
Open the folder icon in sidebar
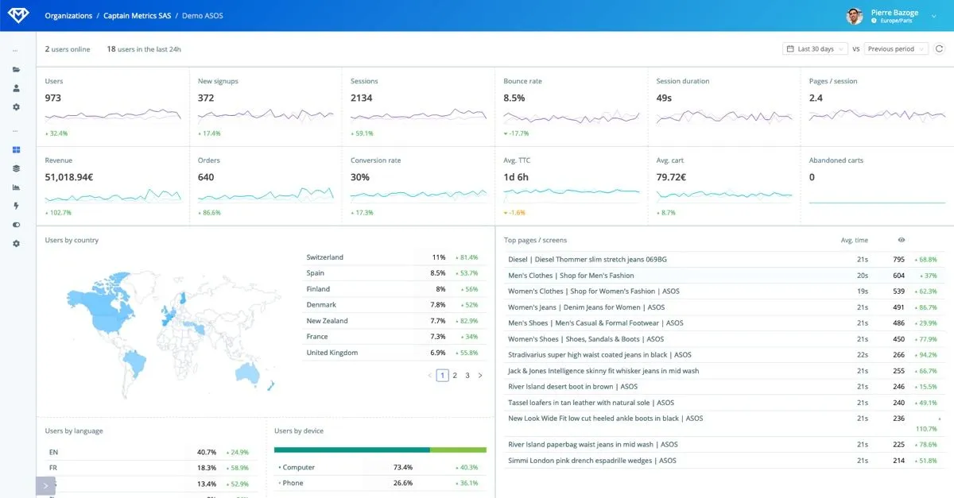tap(16, 69)
